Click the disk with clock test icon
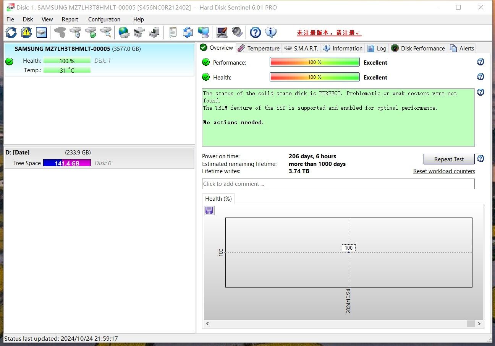 pos(76,32)
